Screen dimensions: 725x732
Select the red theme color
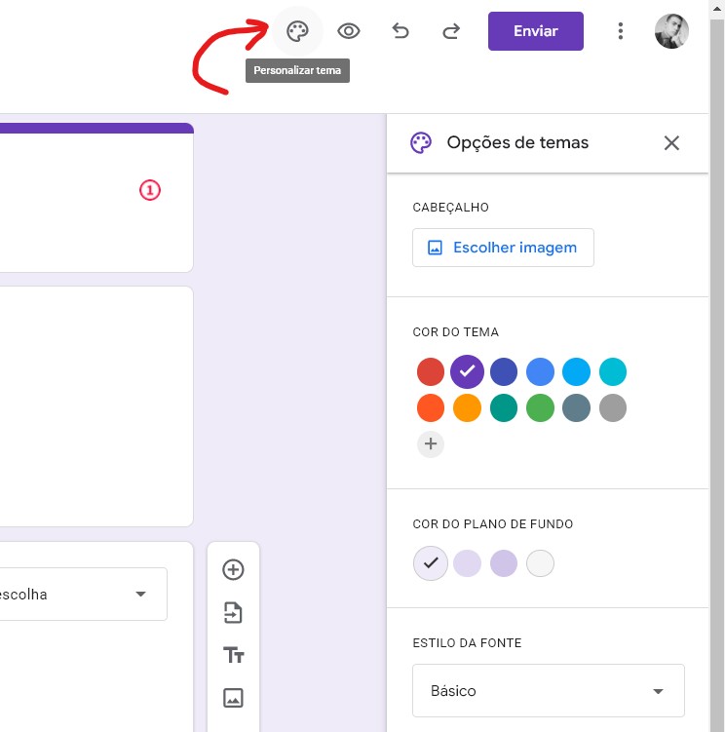click(431, 371)
